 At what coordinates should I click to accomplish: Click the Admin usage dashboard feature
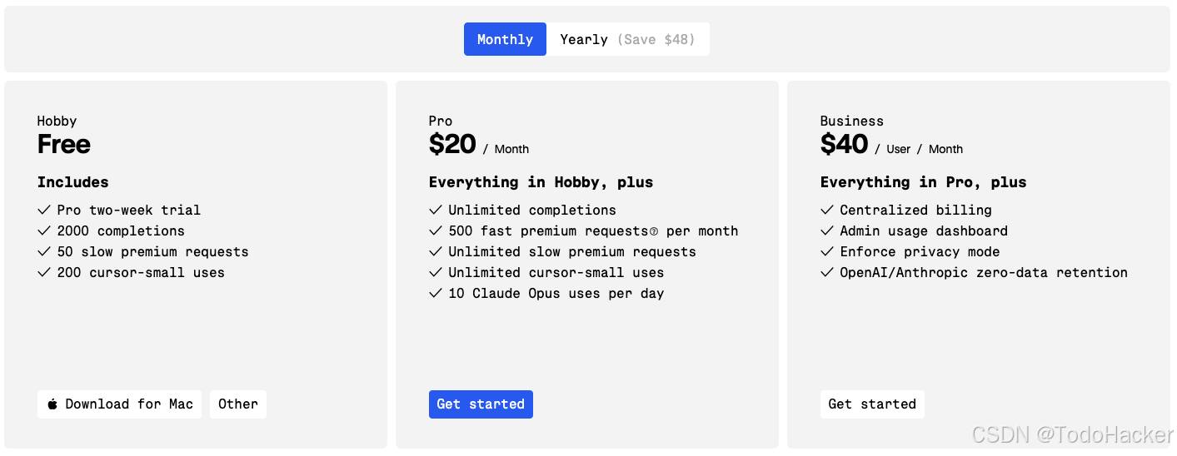pos(924,230)
